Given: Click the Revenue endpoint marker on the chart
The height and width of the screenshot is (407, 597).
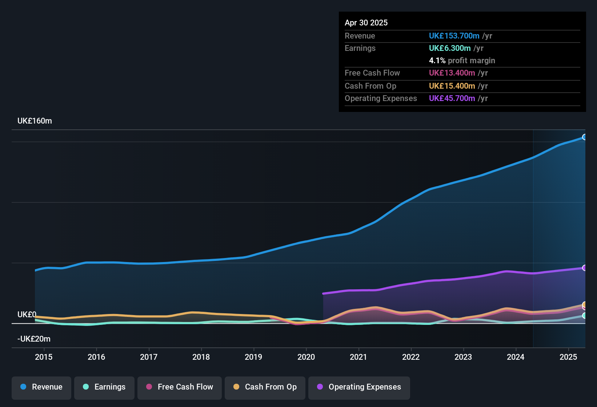Looking at the screenshot, I should coord(585,137).
